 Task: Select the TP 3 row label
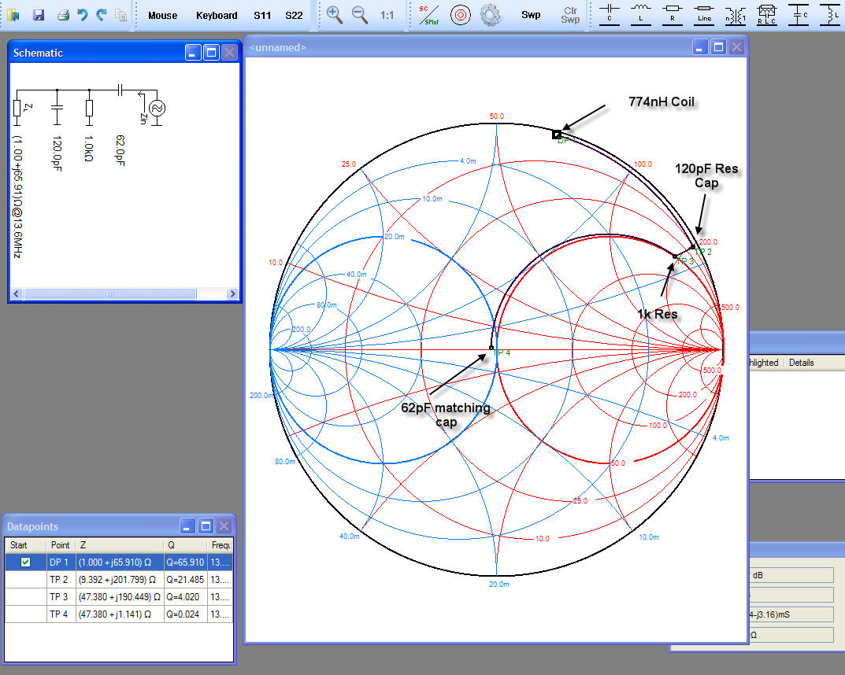[x=59, y=596]
